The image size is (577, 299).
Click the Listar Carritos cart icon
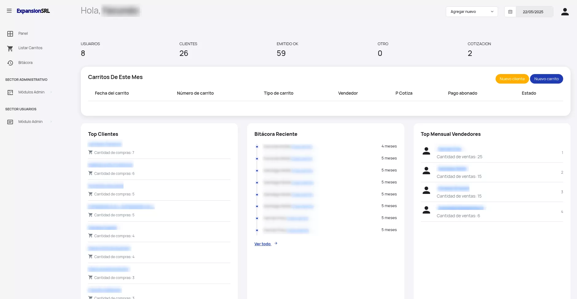click(x=10, y=48)
